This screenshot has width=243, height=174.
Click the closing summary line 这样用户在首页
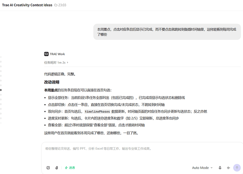pos(91,133)
